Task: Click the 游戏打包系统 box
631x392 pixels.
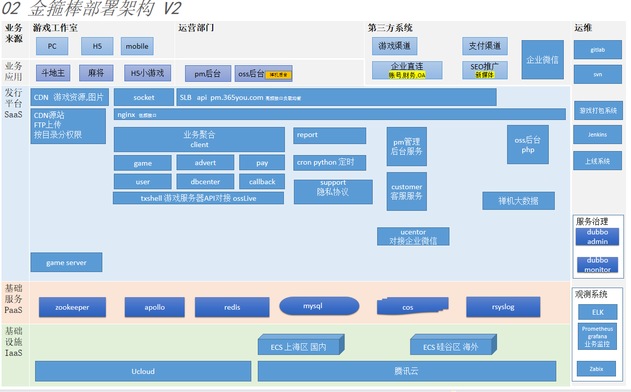Action: click(598, 110)
